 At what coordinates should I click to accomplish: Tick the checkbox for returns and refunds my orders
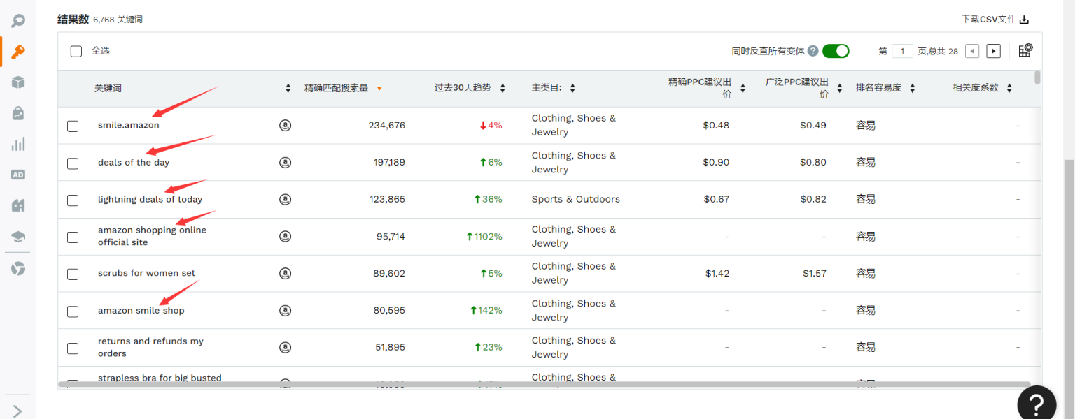click(x=73, y=348)
